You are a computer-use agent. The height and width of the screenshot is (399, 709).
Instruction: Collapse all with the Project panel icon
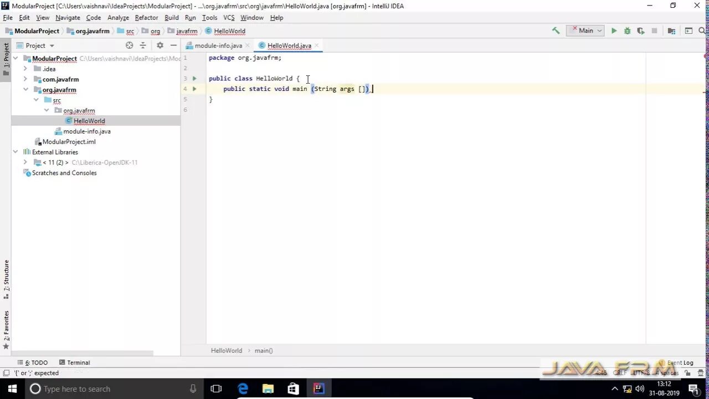click(x=143, y=45)
